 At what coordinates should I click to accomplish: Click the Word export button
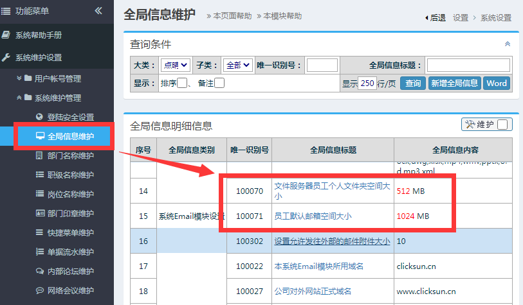pyautogui.click(x=497, y=83)
